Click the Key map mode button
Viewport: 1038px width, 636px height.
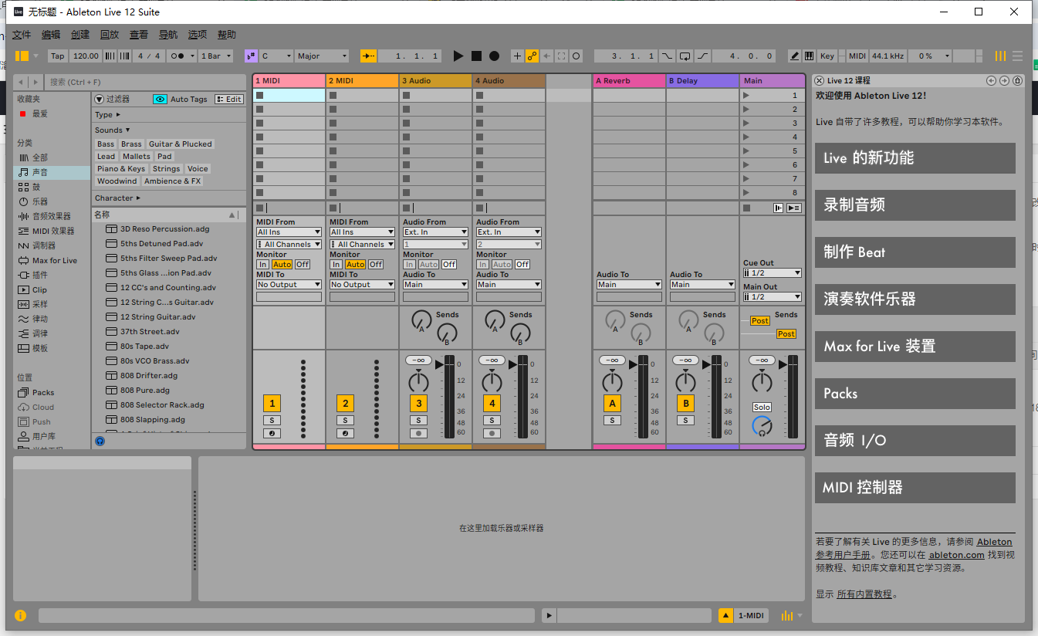(x=827, y=56)
